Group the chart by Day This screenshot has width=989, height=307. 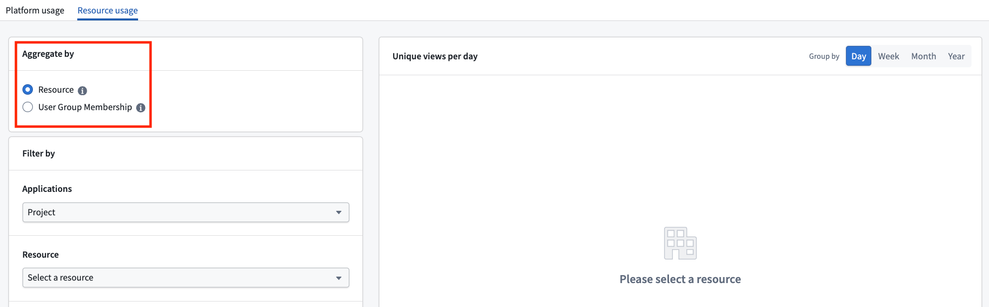pyautogui.click(x=858, y=56)
